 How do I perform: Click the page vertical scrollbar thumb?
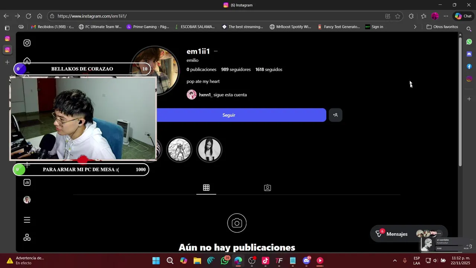(x=460, y=102)
